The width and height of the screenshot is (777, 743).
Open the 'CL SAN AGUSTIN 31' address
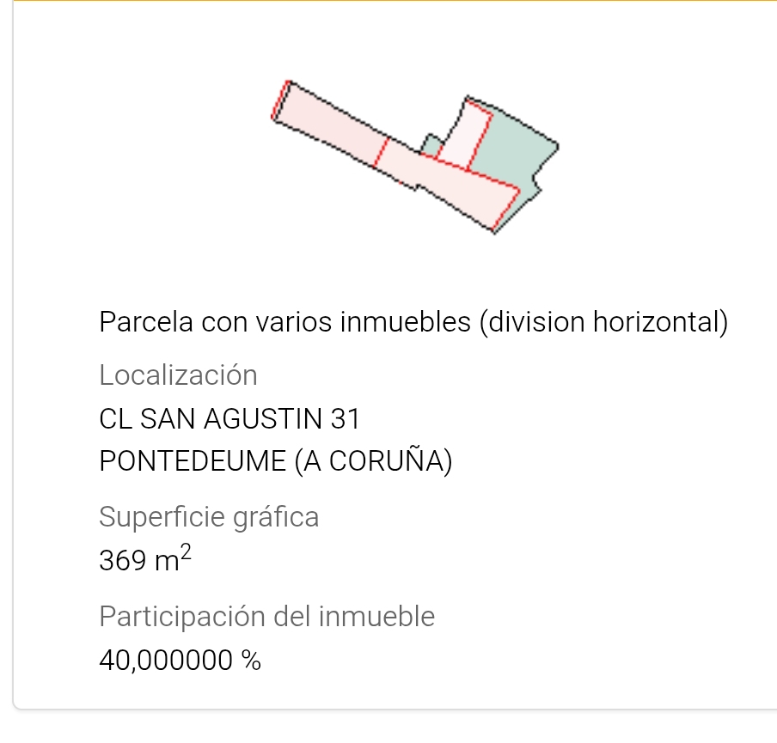pyautogui.click(x=229, y=419)
